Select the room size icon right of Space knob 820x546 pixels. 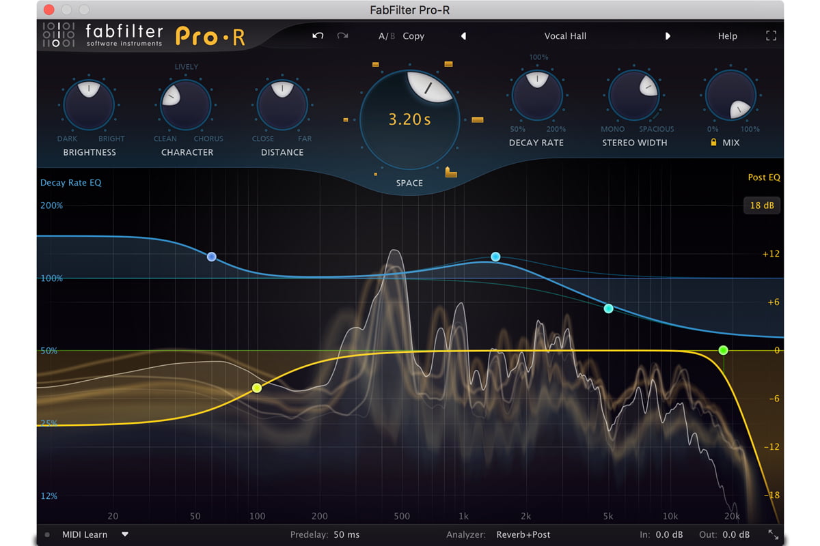[x=478, y=119]
